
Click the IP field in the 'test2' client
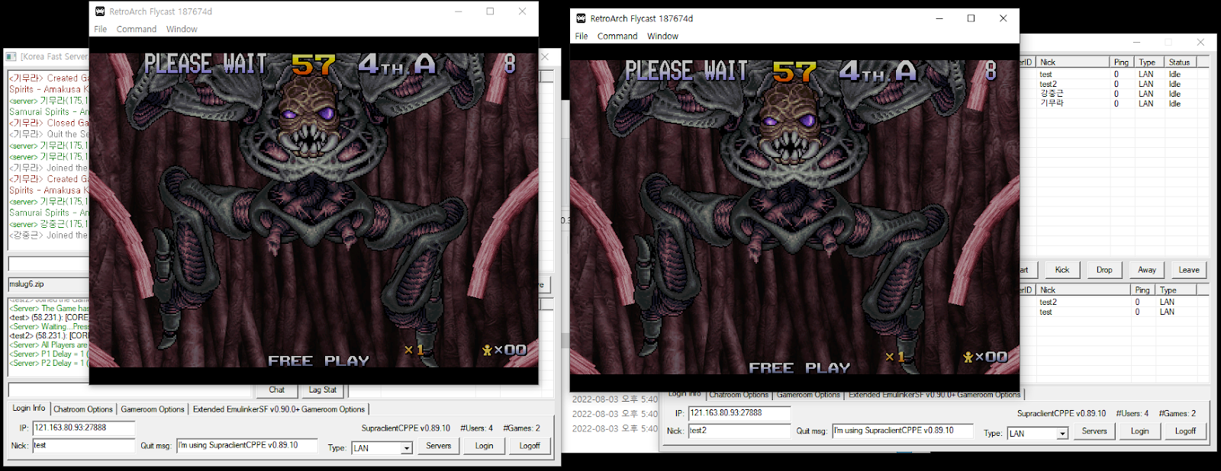tap(739, 413)
